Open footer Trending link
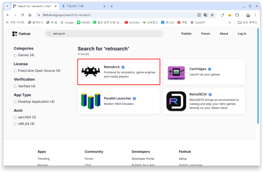 tap(44, 159)
